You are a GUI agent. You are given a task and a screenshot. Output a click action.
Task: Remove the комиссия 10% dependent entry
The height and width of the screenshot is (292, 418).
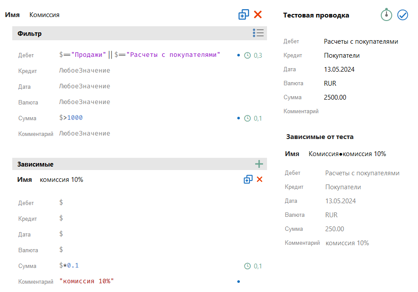(x=260, y=179)
